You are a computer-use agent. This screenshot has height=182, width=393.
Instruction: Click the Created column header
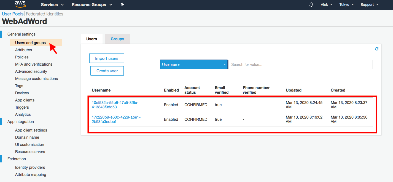pyautogui.click(x=338, y=90)
